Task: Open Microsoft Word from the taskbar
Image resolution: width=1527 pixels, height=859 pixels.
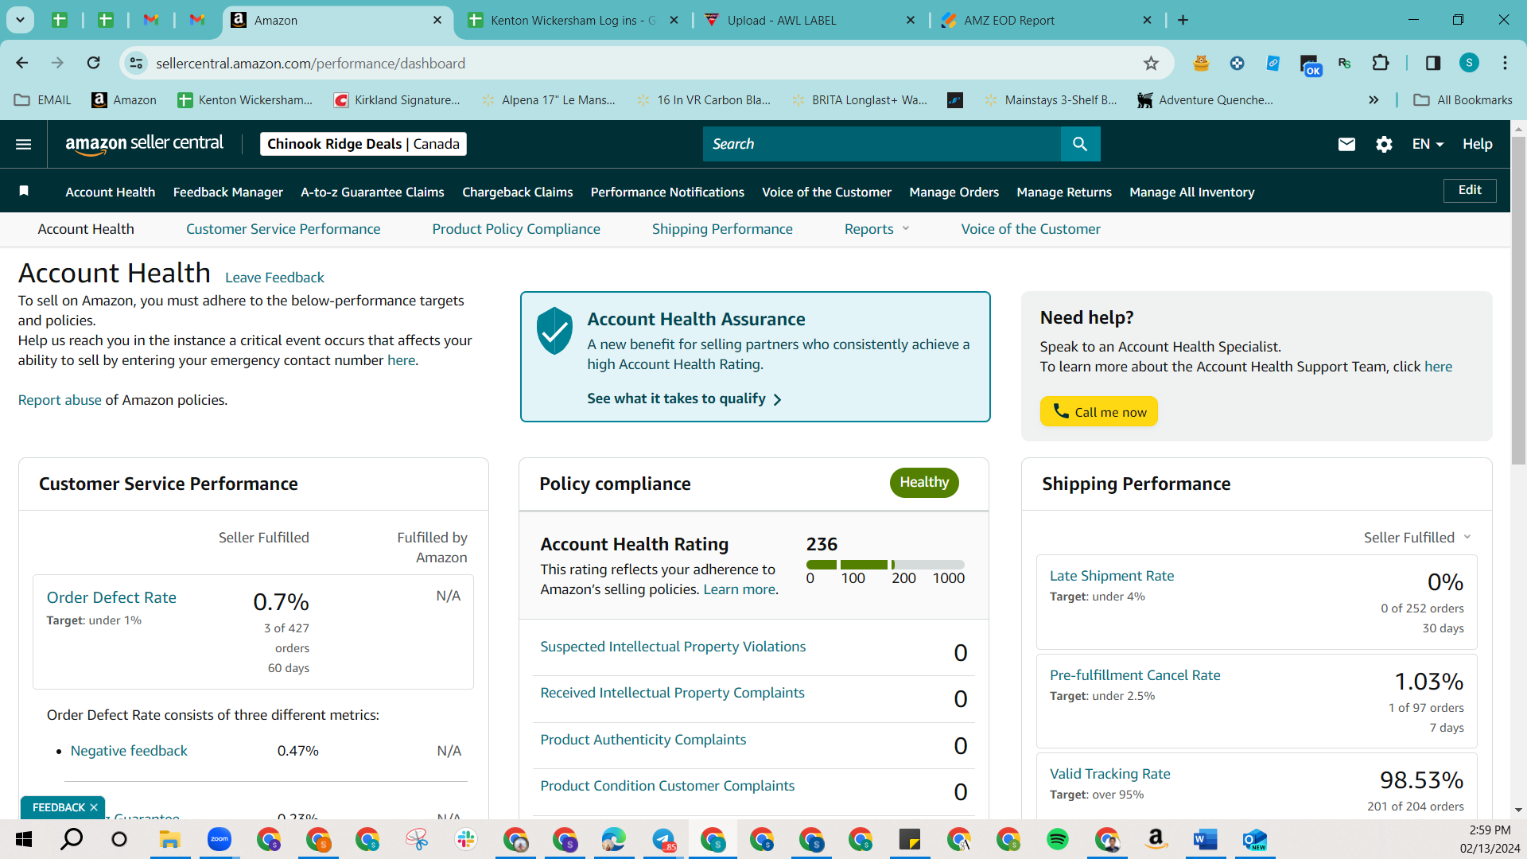Action: [x=1205, y=839]
